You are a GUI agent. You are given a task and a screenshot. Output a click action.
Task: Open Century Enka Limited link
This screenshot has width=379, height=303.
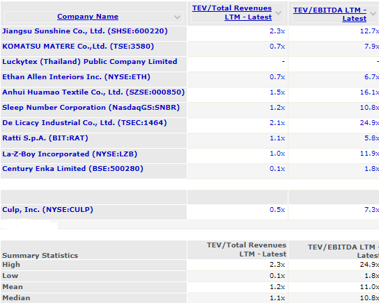point(72,168)
